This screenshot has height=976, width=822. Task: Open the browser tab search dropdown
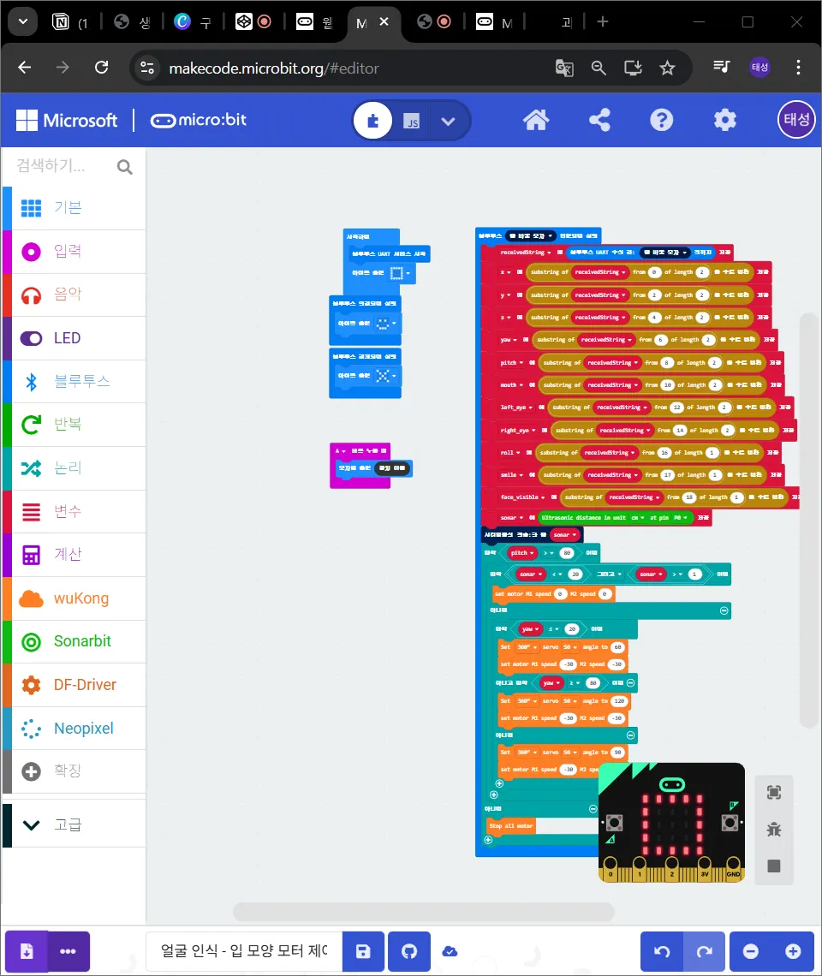23,21
